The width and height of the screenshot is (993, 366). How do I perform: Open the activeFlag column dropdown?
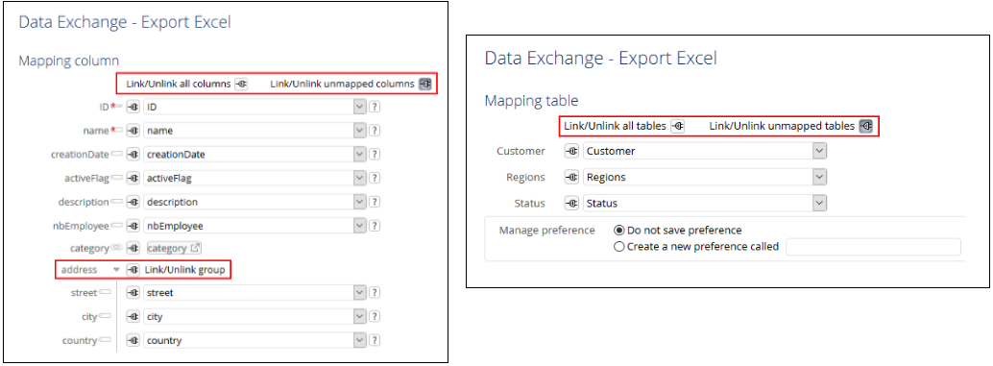pyautogui.click(x=360, y=179)
